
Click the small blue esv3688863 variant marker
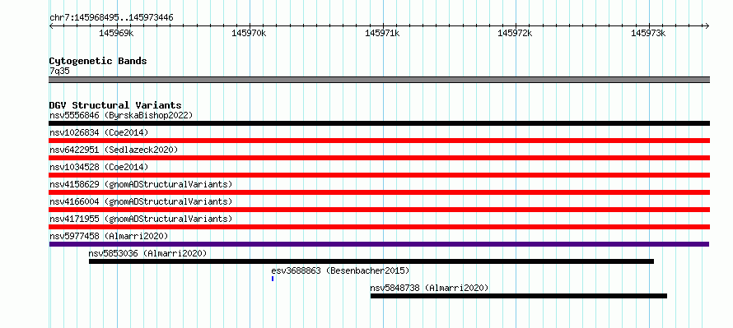tap(273, 279)
